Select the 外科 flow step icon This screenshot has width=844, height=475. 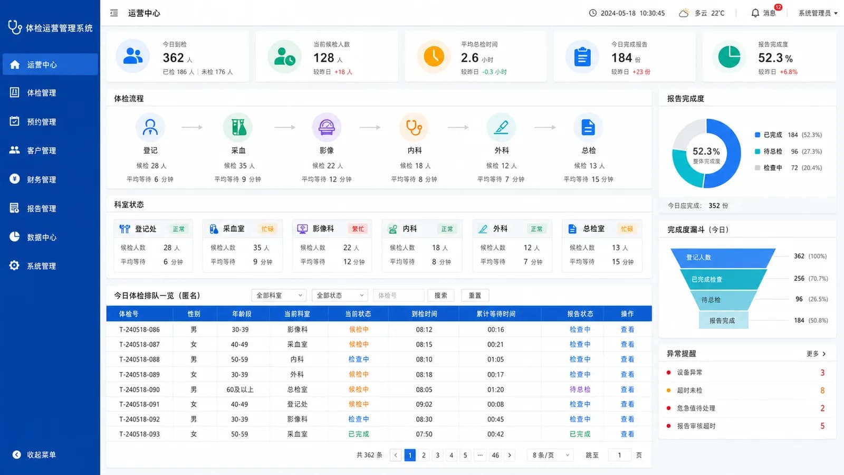click(501, 127)
